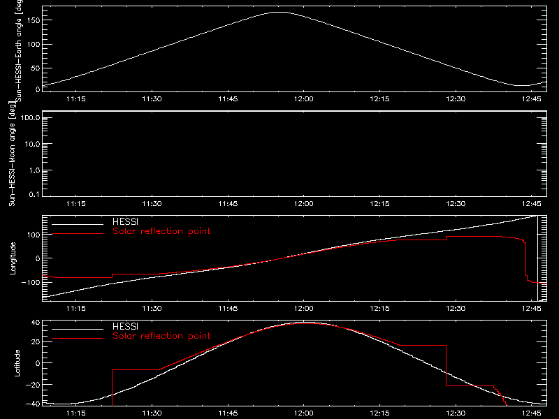Click 11:30 time label under Latitude plot
Image resolution: width=559 pixels, height=419 pixels.
coord(152,413)
